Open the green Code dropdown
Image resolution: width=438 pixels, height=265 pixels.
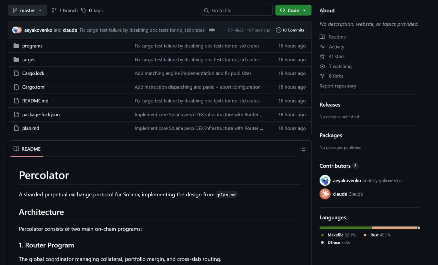click(293, 11)
